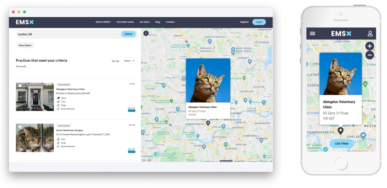Viewport: 387px width, 188px height.
Task: Tap the profile icon on the mobile header
Action: point(370,33)
